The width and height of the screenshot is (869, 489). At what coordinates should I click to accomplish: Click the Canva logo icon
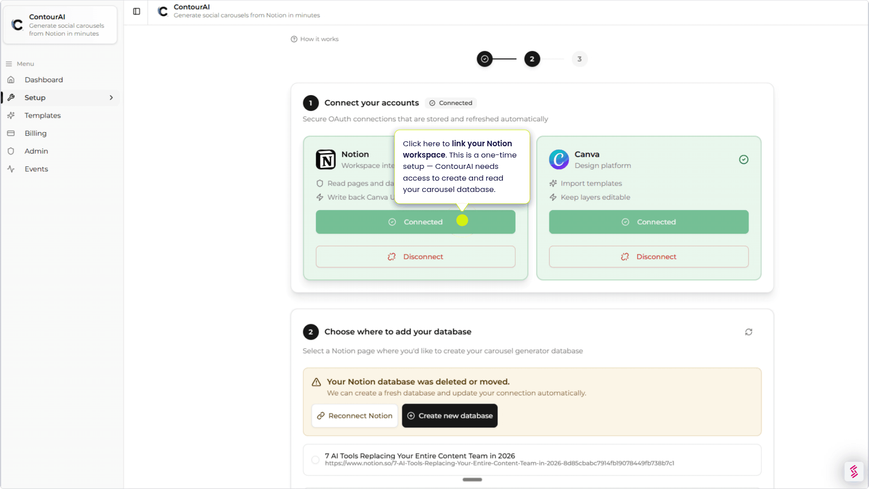tap(559, 159)
